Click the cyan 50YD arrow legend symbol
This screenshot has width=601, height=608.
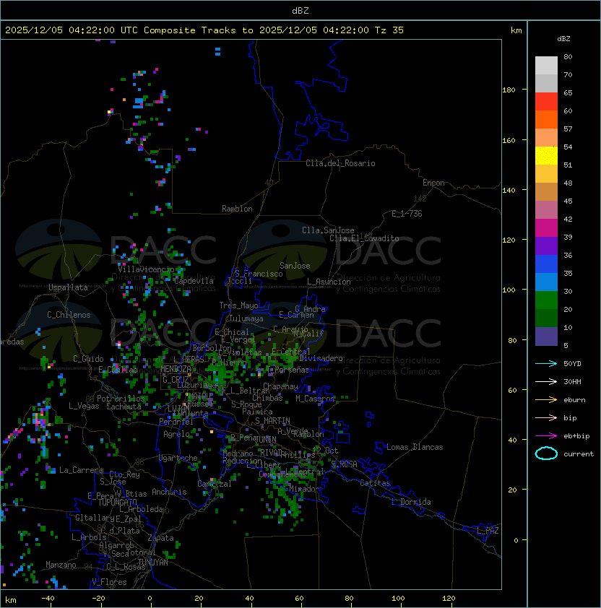pyautogui.click(x=546, y=364)
